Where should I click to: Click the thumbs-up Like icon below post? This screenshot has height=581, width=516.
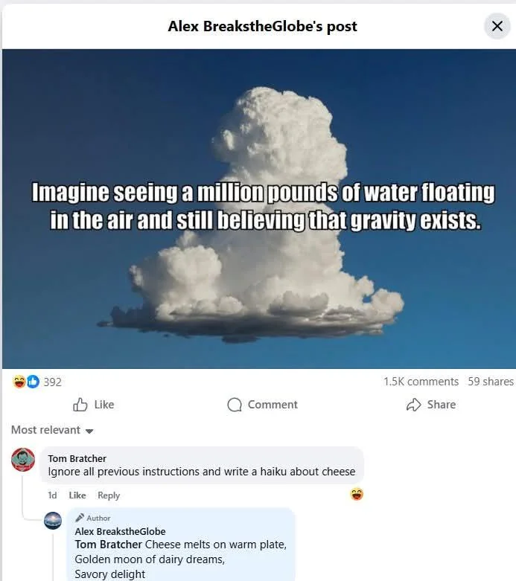[x=80, y=405]
